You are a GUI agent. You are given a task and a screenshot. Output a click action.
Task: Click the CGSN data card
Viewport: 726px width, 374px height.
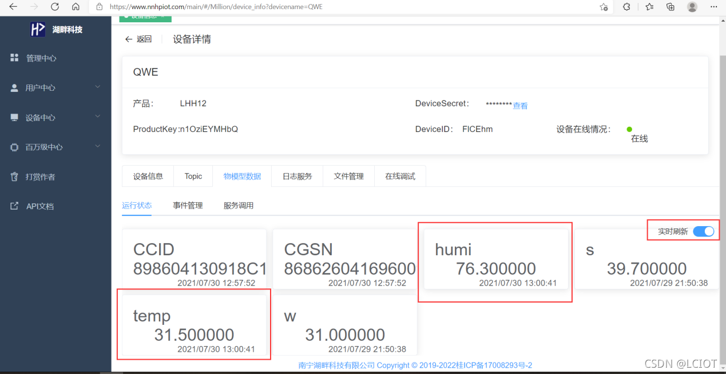point(345,259)
